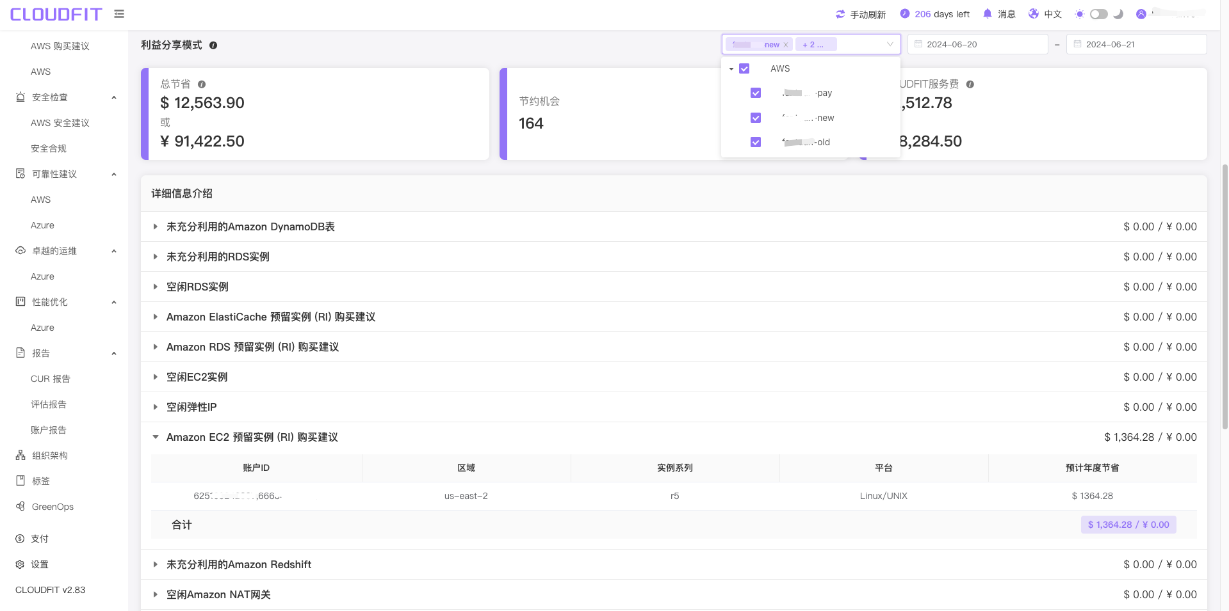Image resolution: width=1229 pixels, height=611 pixels.
Task: Toggle the dark mode switch
Action: click(x=1099, y=14)
